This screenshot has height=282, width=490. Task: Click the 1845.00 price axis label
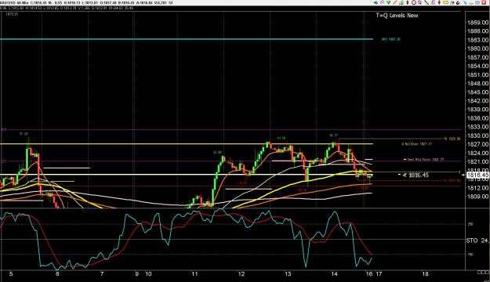(x=477, y=92)
